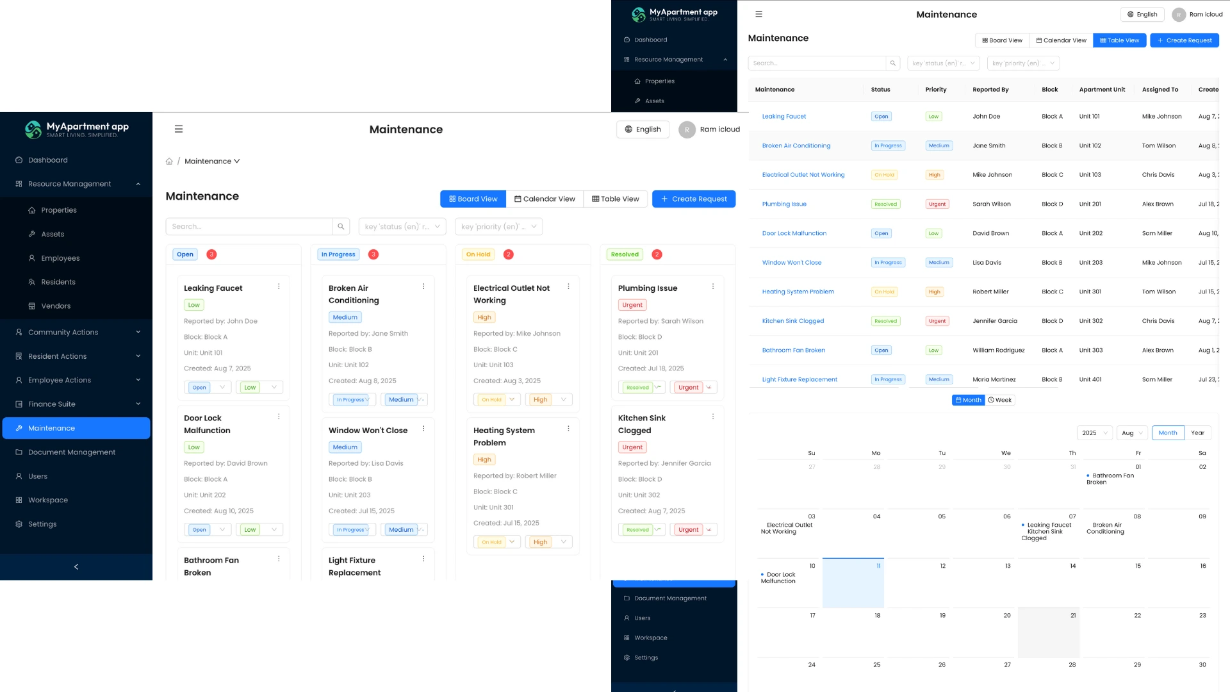Open three-dot menu on Bathroom Fan Broken card
This screenshot has width=1230, height=692.
coord(279,559)
